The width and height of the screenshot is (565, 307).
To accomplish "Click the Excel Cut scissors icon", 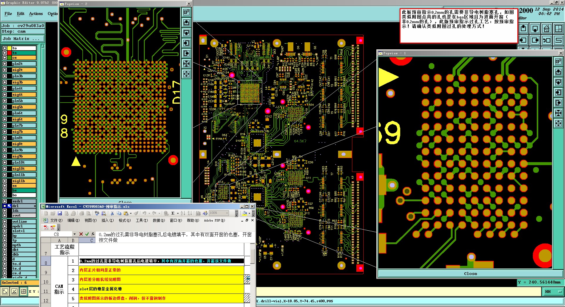I will point(112,213).
